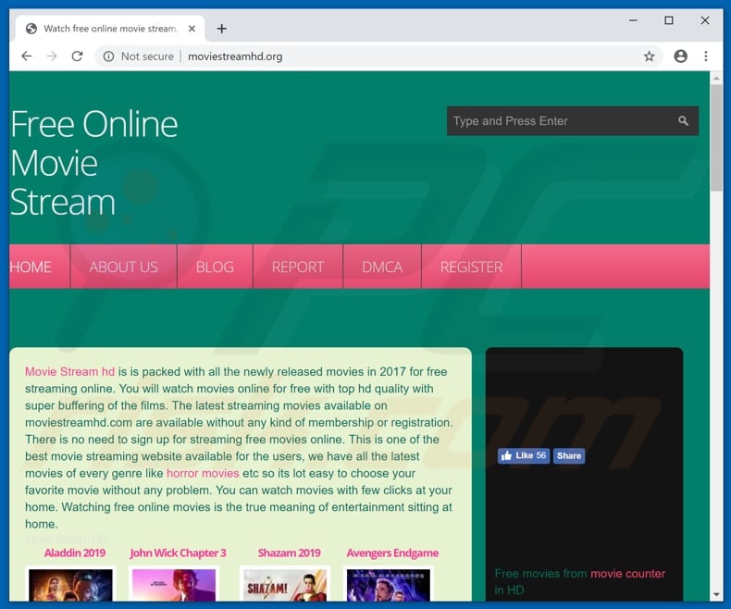Focus the 'Type and Press Enter' search field

tap(573, 121)
